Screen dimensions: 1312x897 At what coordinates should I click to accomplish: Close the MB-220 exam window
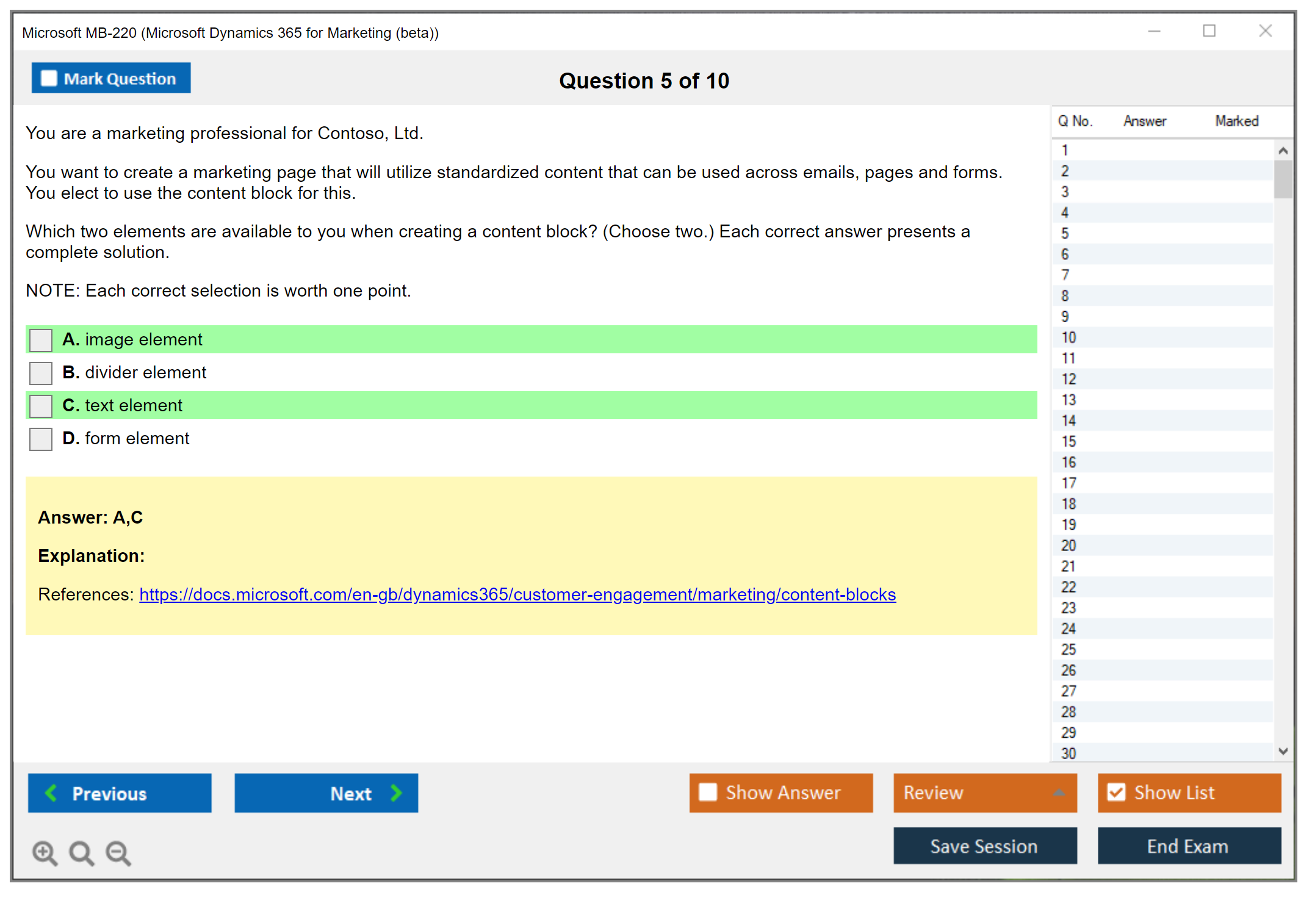[1265, 31]
